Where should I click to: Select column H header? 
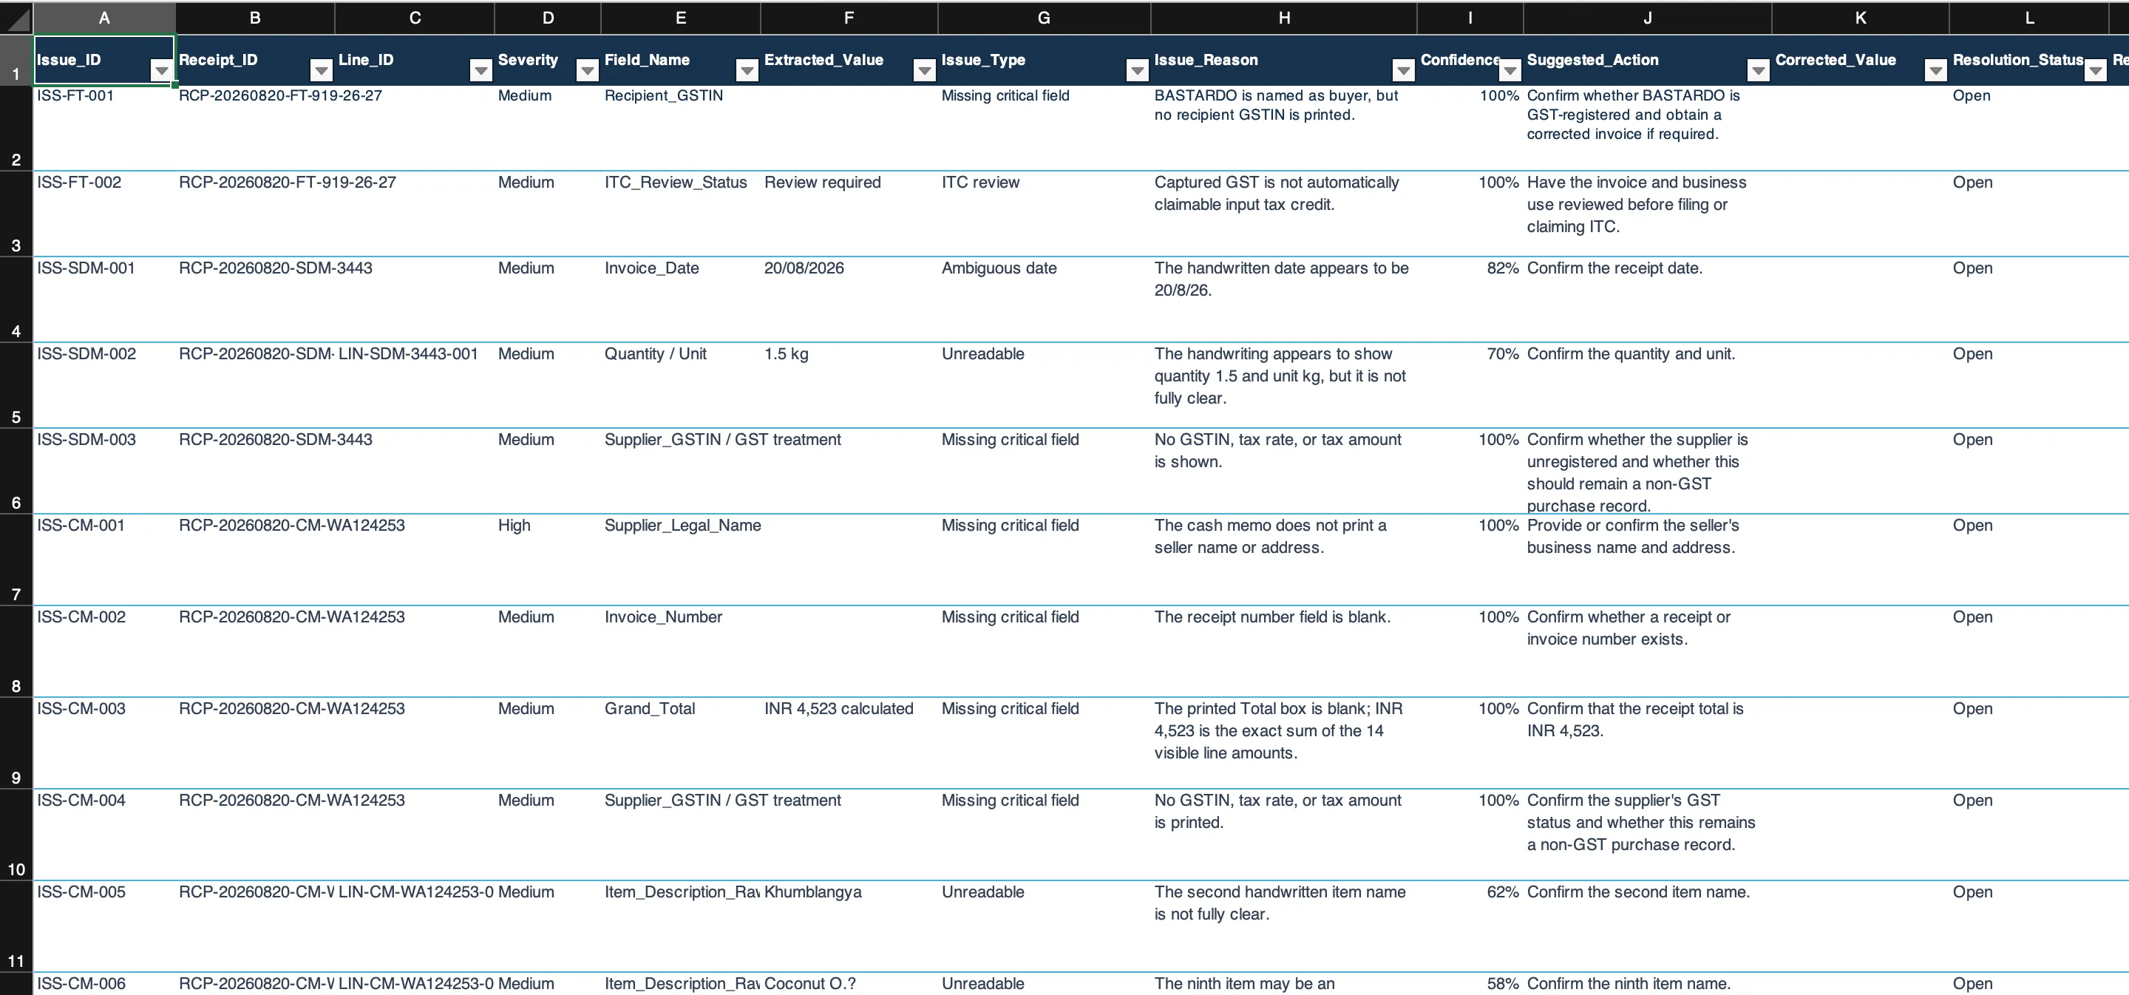[1284, 18]
